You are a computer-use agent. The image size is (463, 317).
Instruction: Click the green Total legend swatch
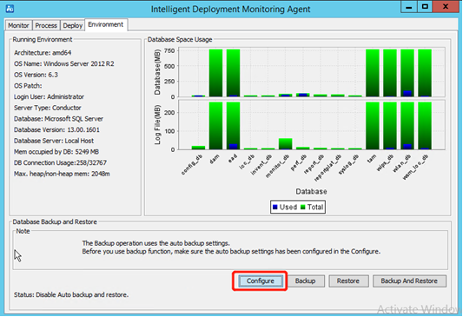302,207
